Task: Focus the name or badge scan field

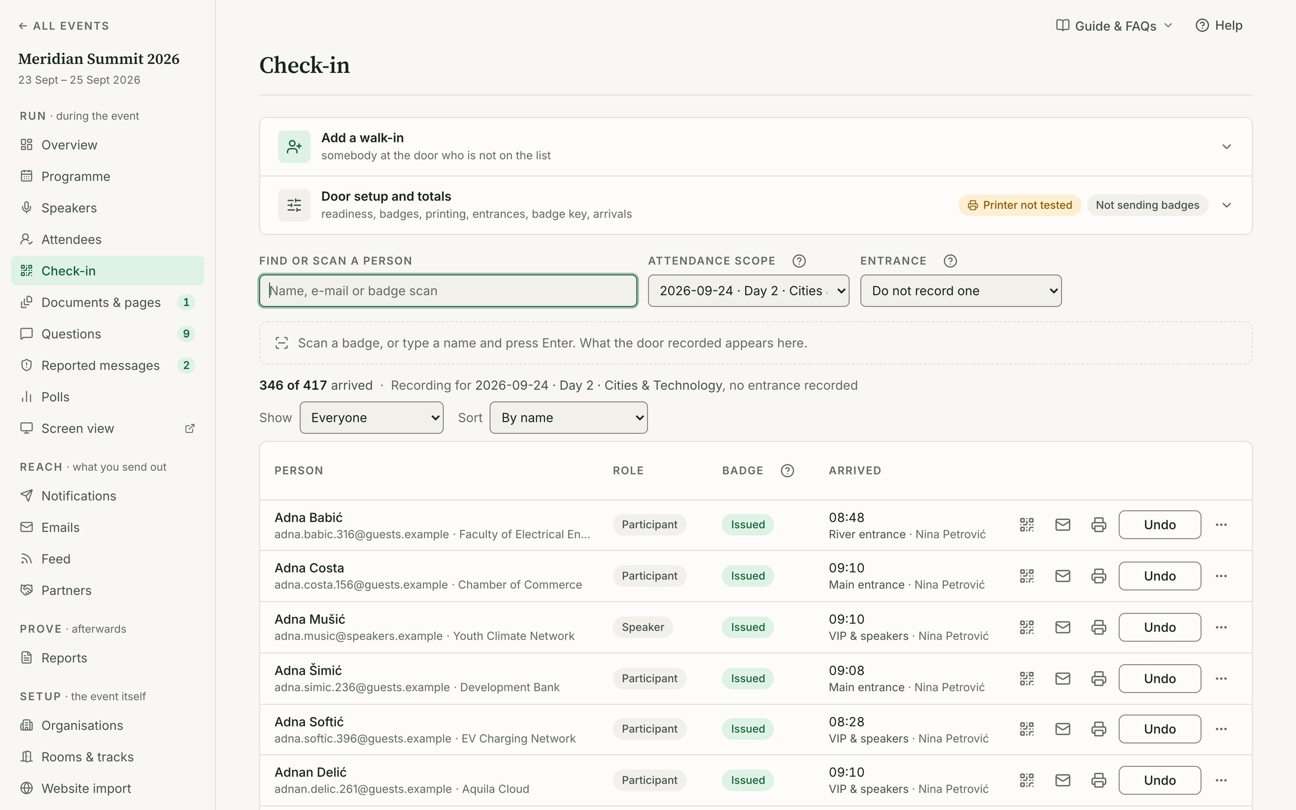Action: click(x=448, y=291)
